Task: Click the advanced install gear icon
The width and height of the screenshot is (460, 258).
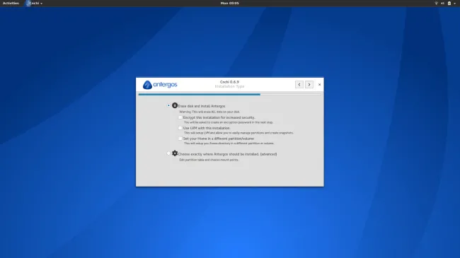Action: tap(175, 153)
